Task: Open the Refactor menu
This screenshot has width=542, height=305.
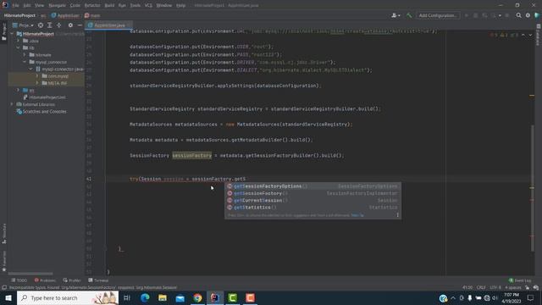Action: point(92,6)
